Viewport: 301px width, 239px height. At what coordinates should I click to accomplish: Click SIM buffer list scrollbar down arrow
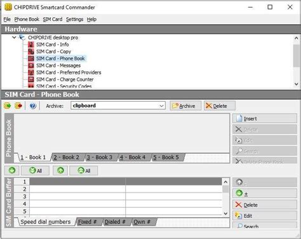point(225,214)
